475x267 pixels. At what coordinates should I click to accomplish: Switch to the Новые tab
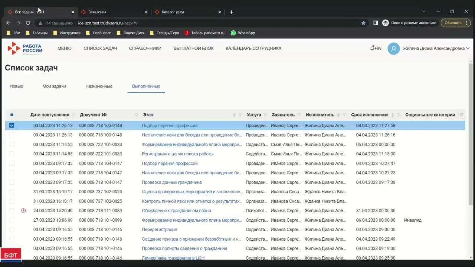click(x=16, y=86)
